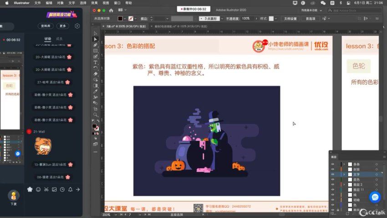387x218 pixels.
Task: Select the Zoom magnifier tool
Action: pos(95,114)
